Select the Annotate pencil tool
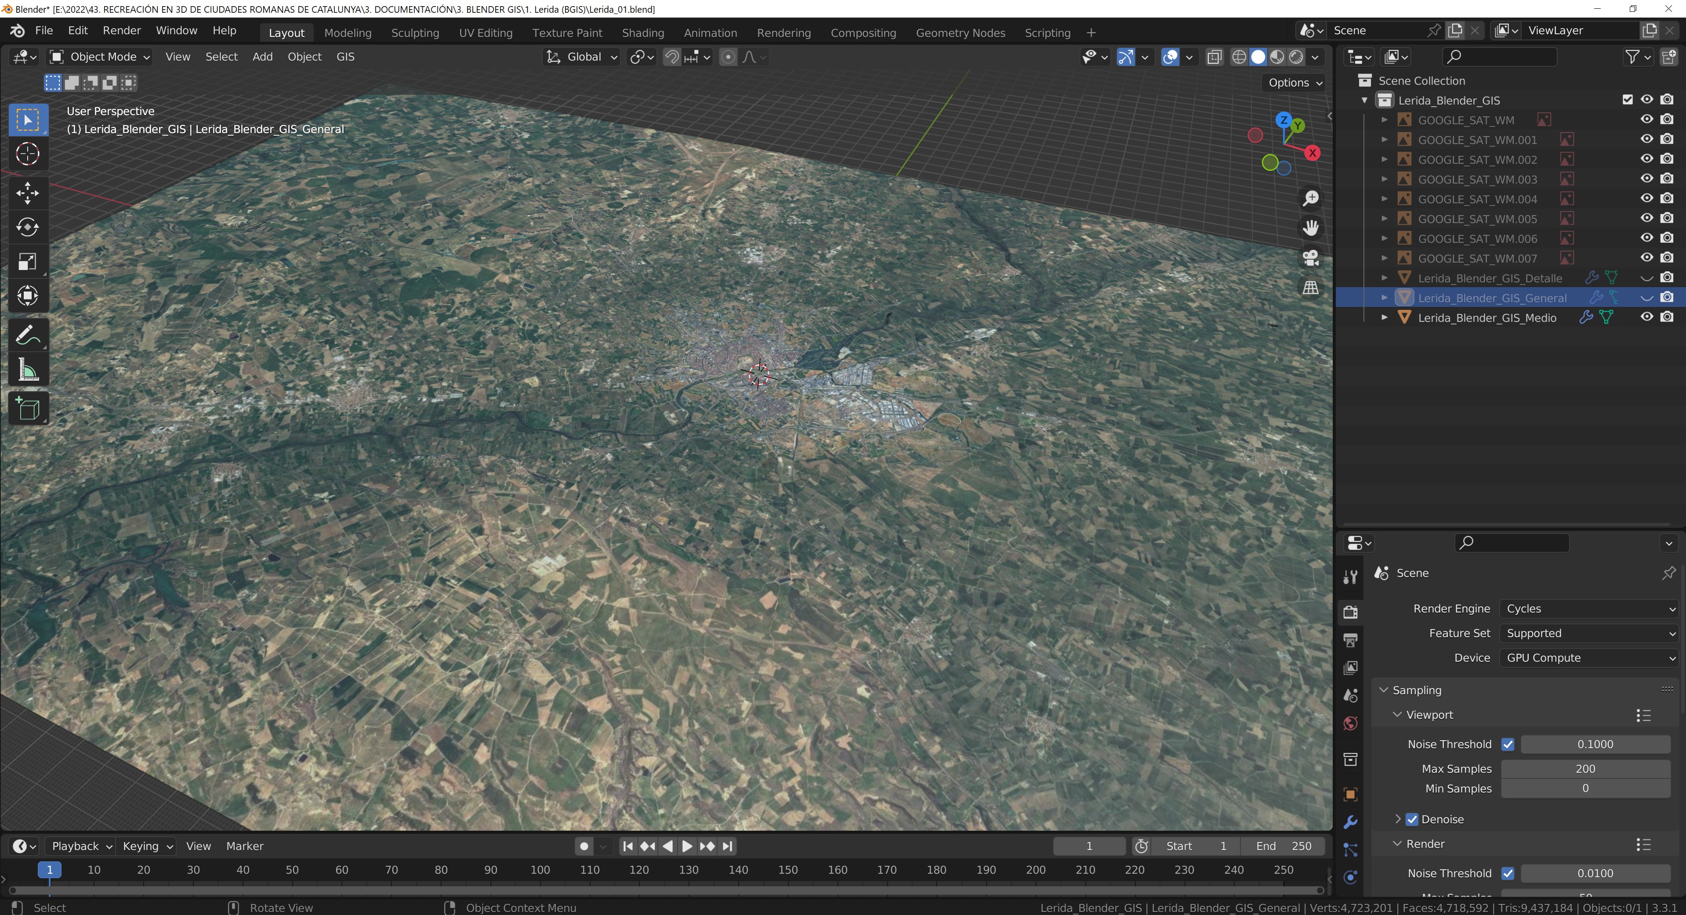1686x915 pixels. (x=28, y=335)
